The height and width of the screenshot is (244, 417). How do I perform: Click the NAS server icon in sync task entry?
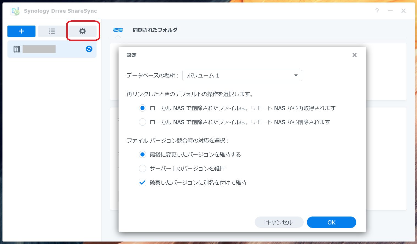(17, 49)
